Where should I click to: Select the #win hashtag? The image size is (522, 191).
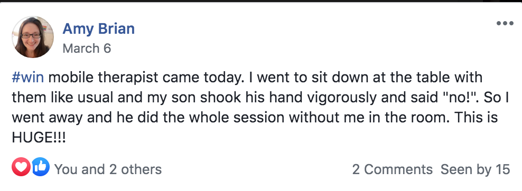pyautogui.click(x=28, y=78)
